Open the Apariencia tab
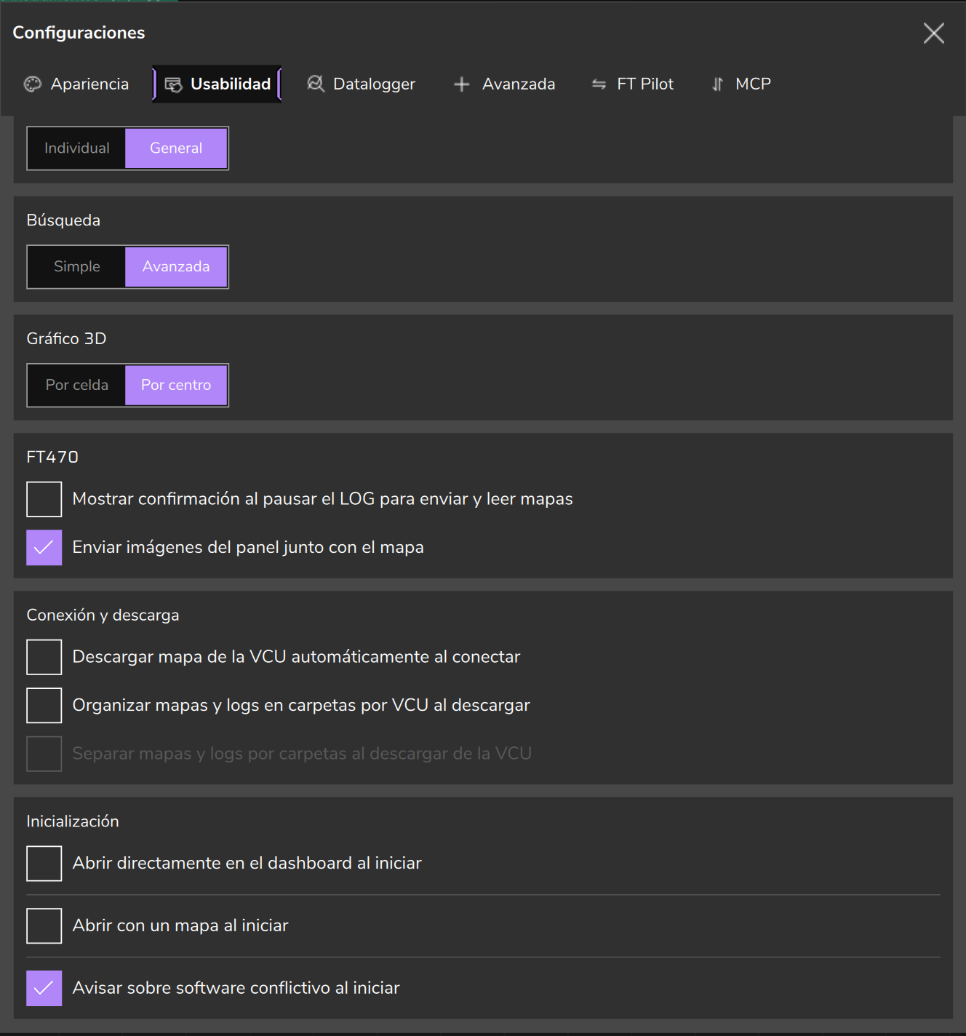The width and height of the screenshot is (966, 1036). pos(76,84)
